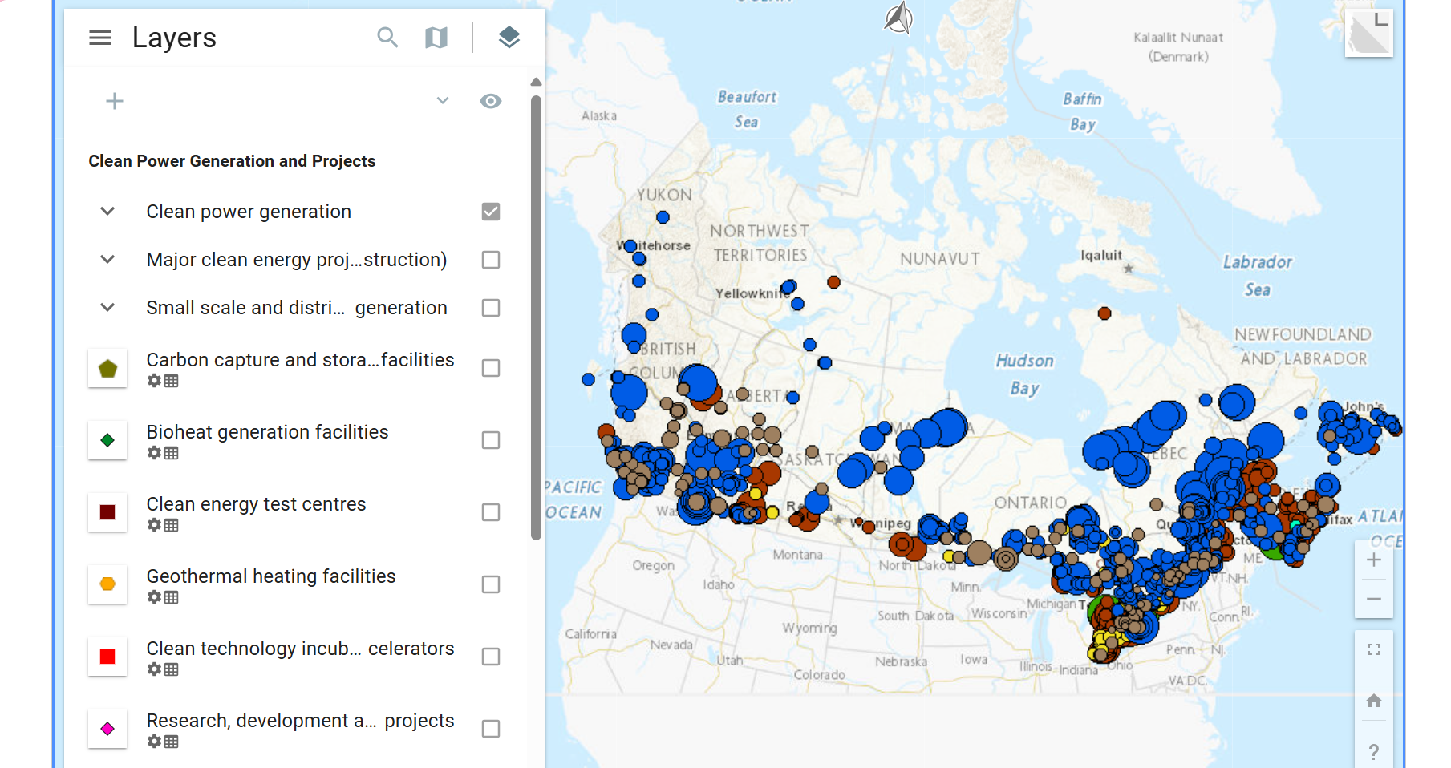Open the overview map thumbnail toggle
The image size is (1451, 768).
point(1368,34)
